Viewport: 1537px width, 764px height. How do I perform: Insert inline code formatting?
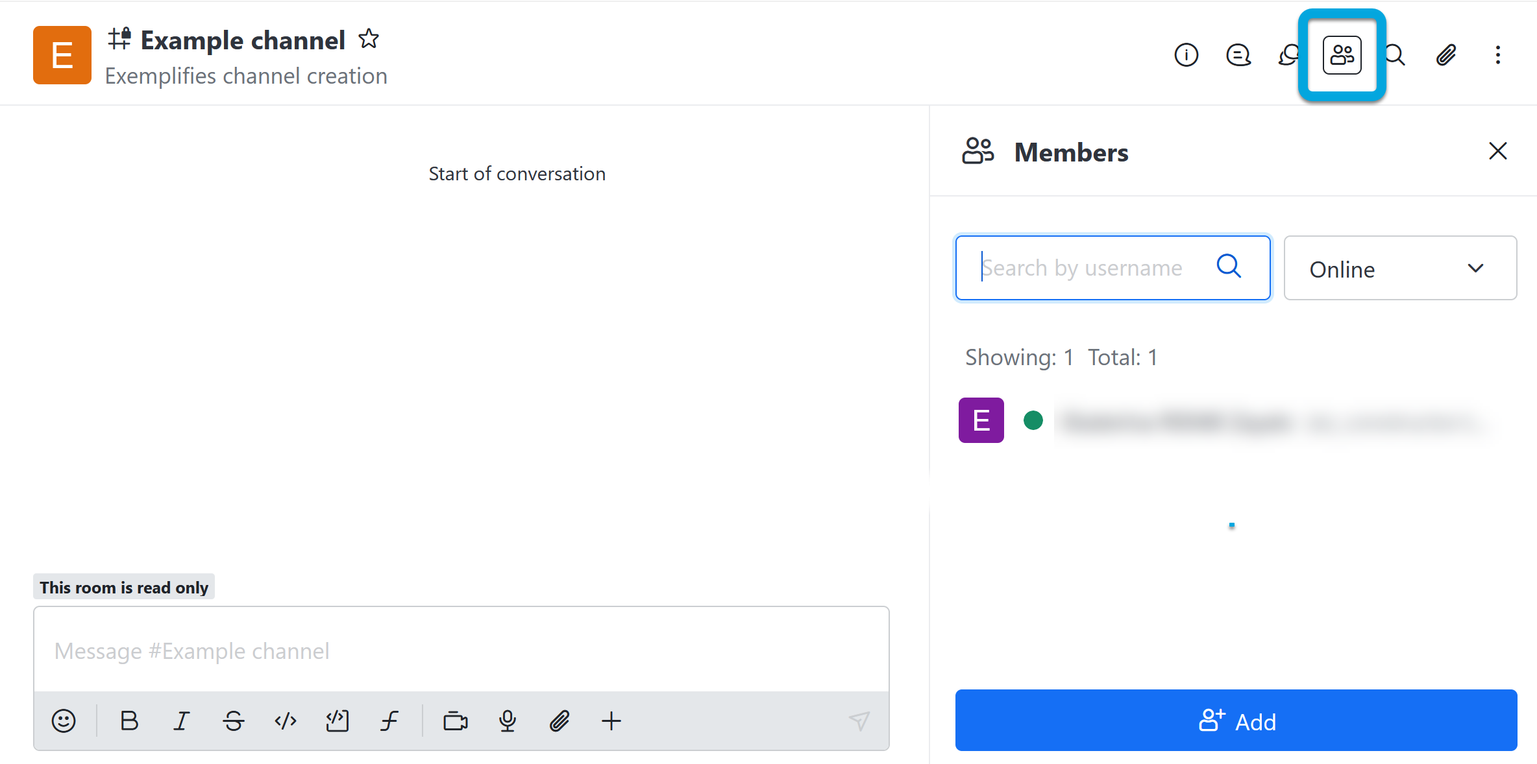(286, 721)
